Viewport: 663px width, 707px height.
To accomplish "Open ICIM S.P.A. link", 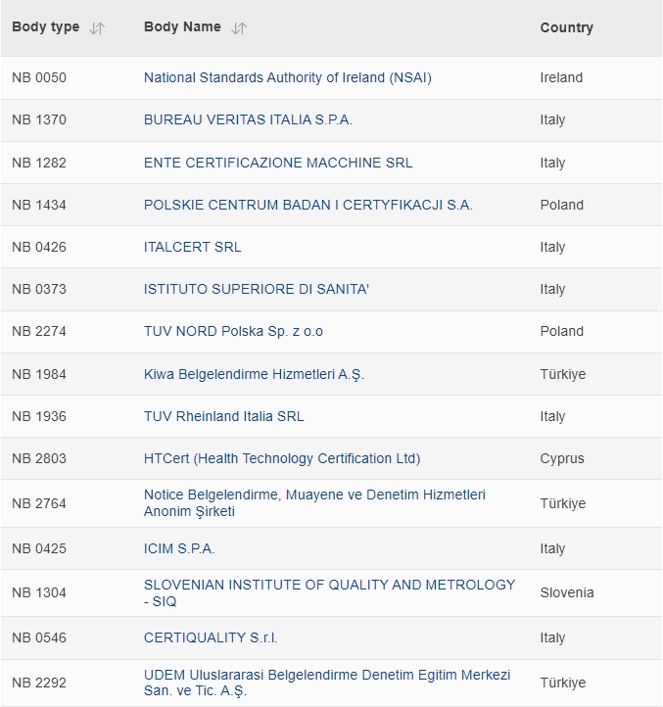I will [179, 548].
